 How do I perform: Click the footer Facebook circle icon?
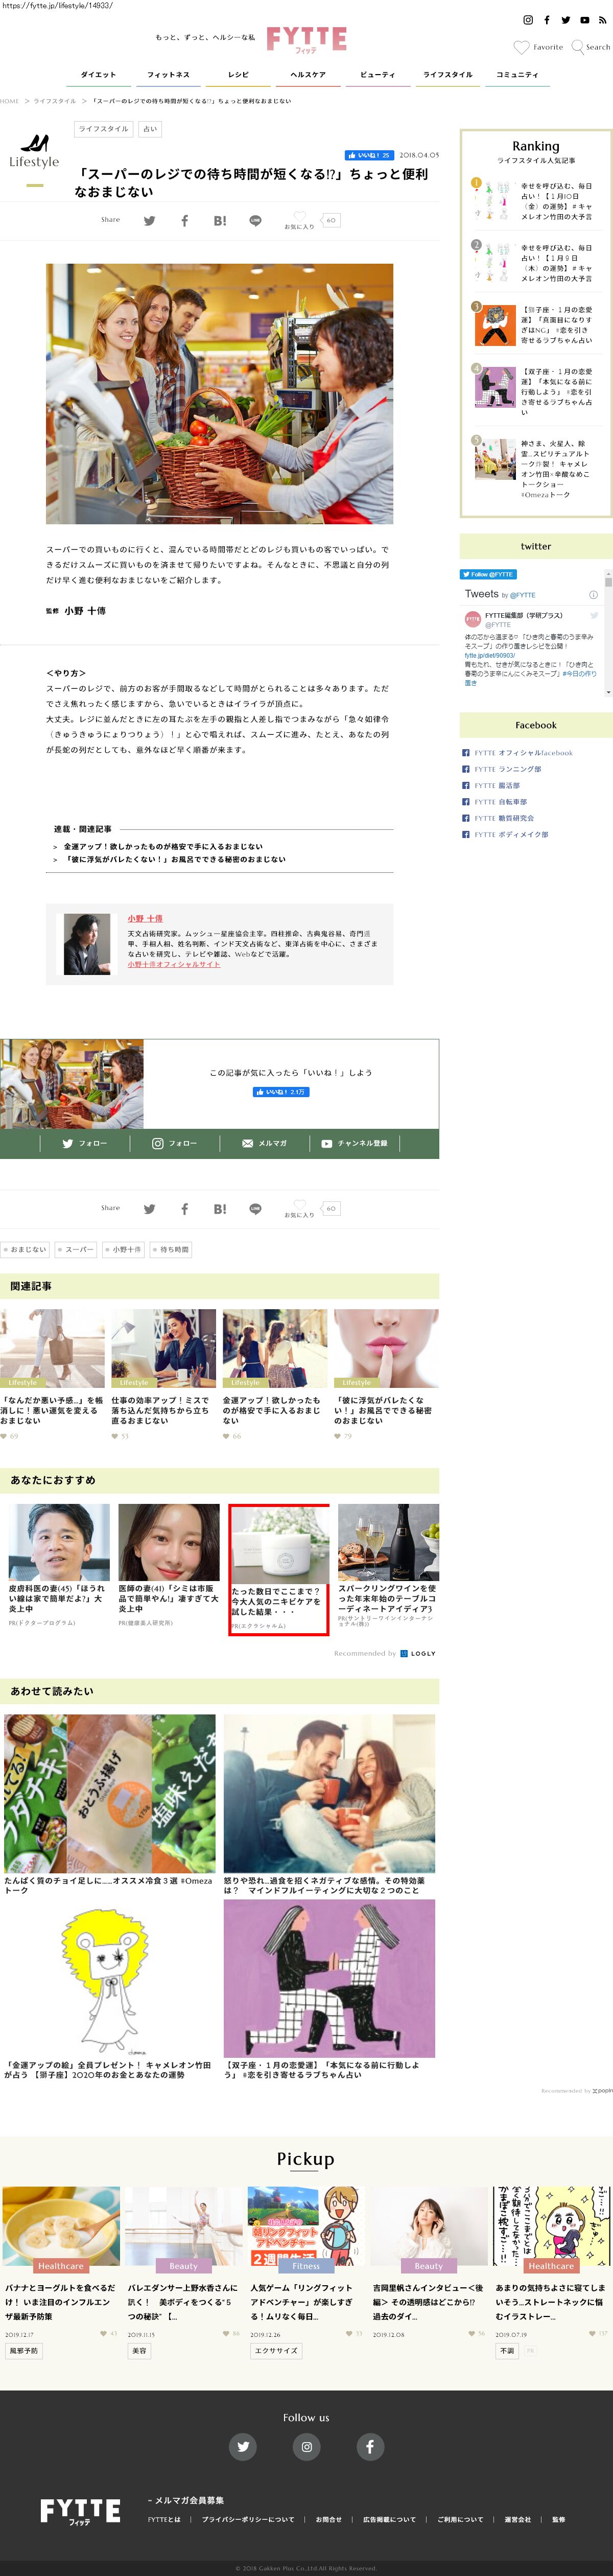point(369,2446)
